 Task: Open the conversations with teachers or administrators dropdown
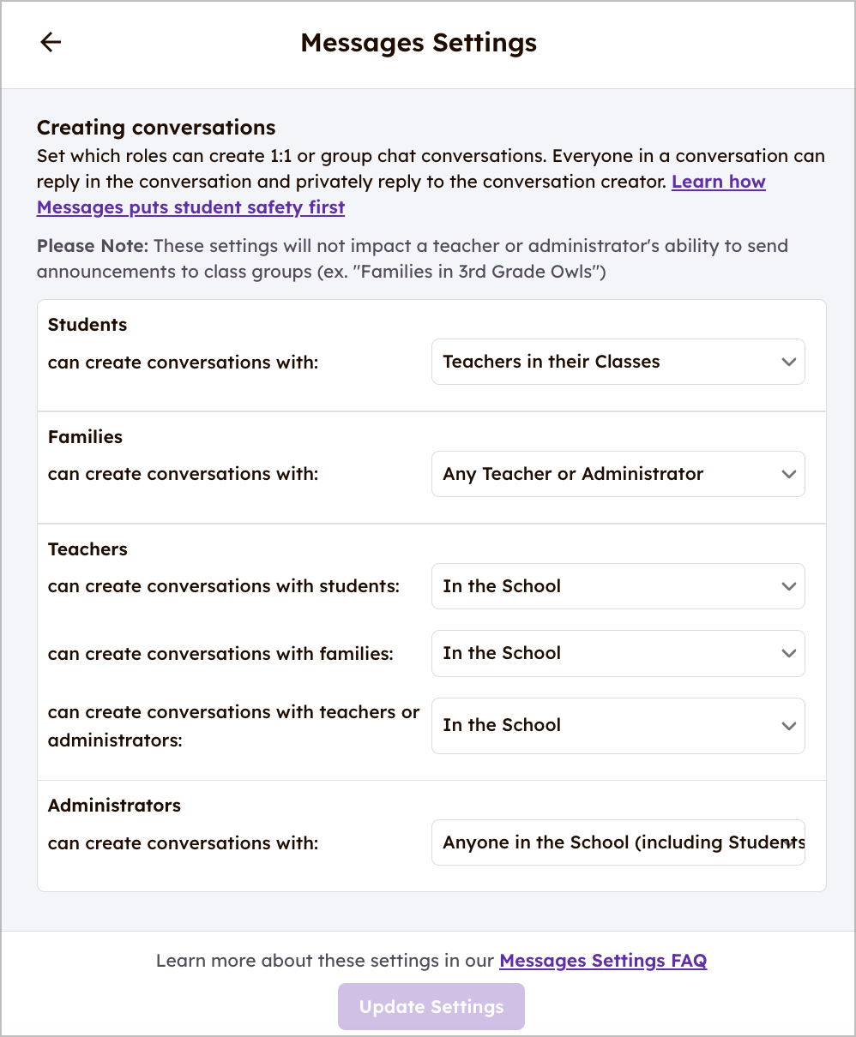point(618,725)
